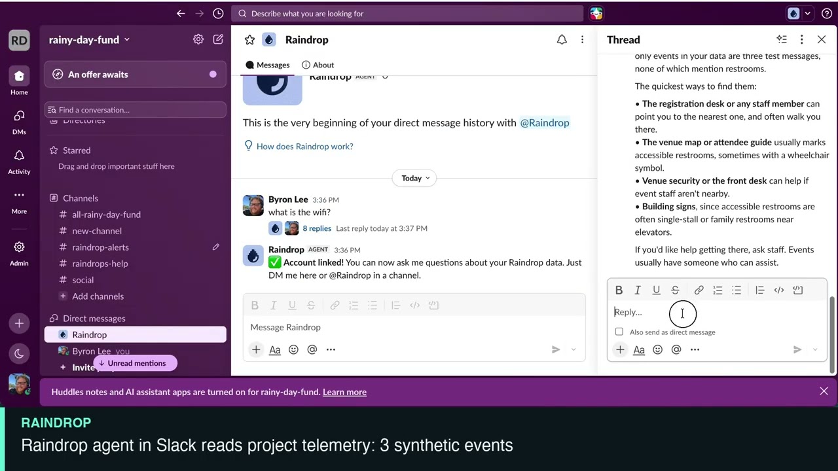Viewport: 838px width, 471px height.
Task: Open emoji picker in thread reply
Action: pos(657,350)
